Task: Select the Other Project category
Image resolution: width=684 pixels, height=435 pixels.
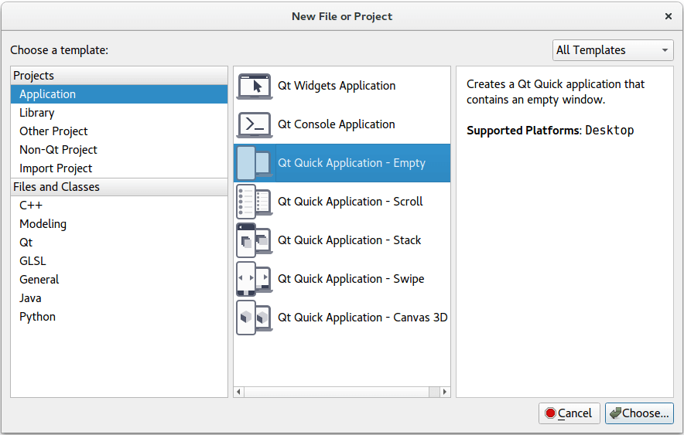Action: coord(53,131)
